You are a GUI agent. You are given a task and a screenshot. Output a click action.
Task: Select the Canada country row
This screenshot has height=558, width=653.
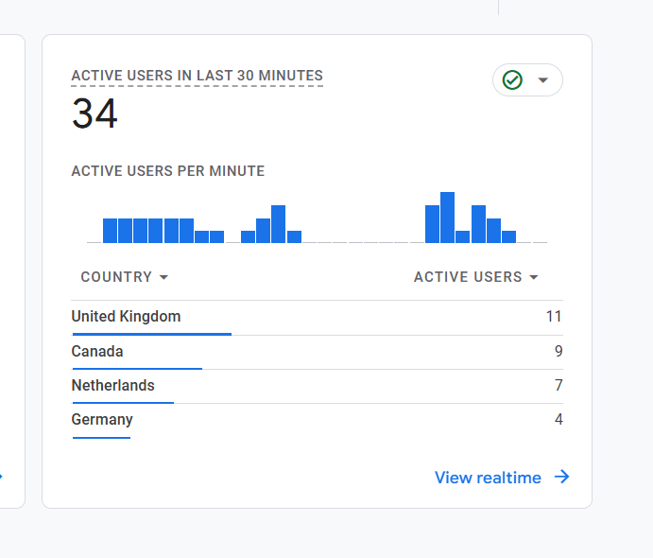pyautogui.click(x=317, y=352)
